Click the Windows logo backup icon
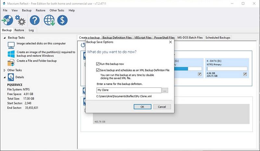Viewport: 260px width, 151px height. tap(11, 54)
